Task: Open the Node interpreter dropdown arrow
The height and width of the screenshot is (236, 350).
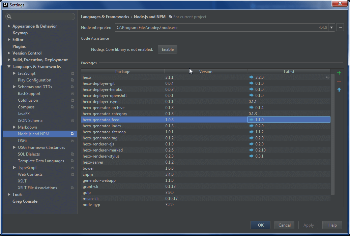Action: [x=331, y=28]
